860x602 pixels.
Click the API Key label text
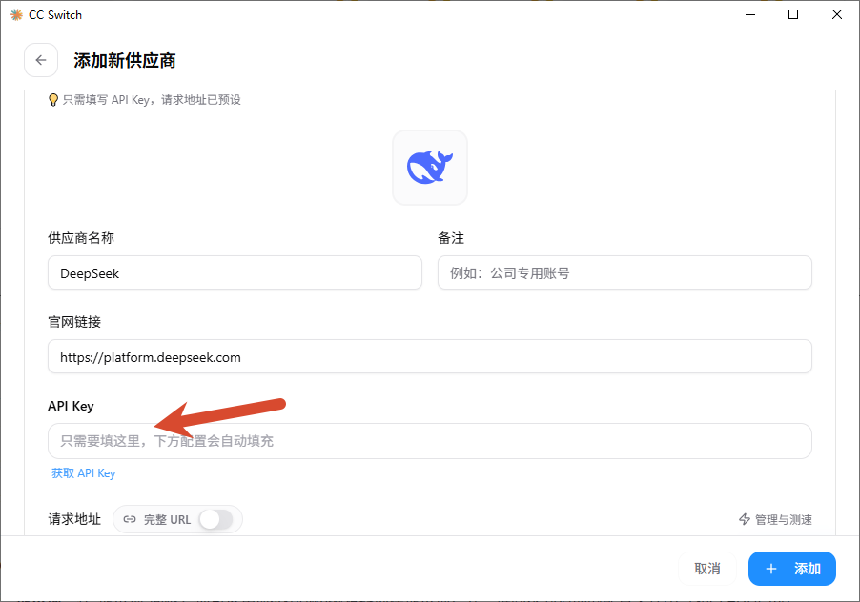[71, 406]
